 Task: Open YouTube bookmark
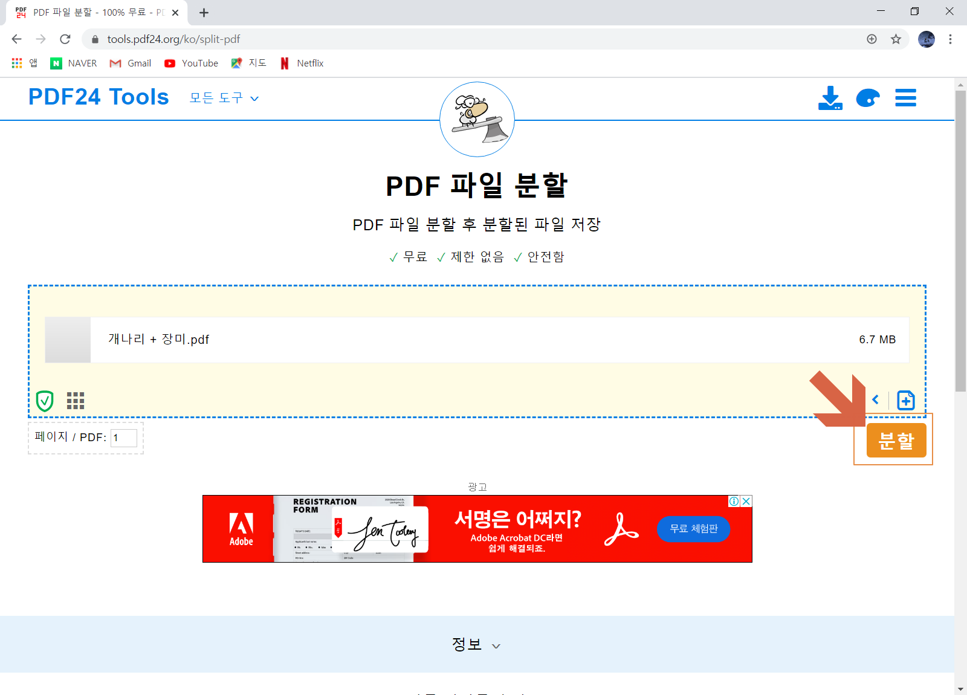[x=191, y=63]
